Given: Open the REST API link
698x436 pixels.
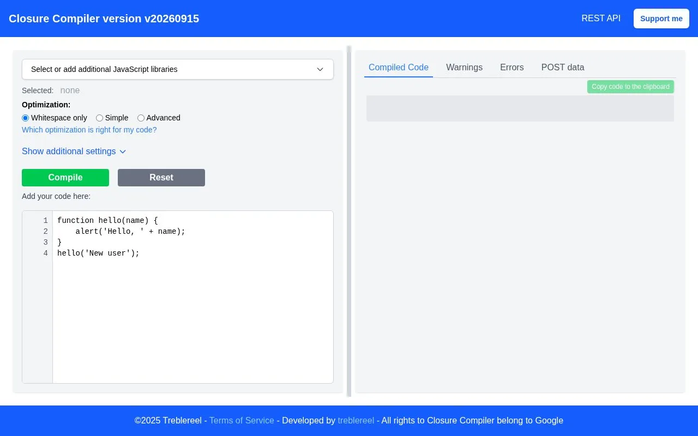Looking at the screenshot, I should [x=601, y=19].
